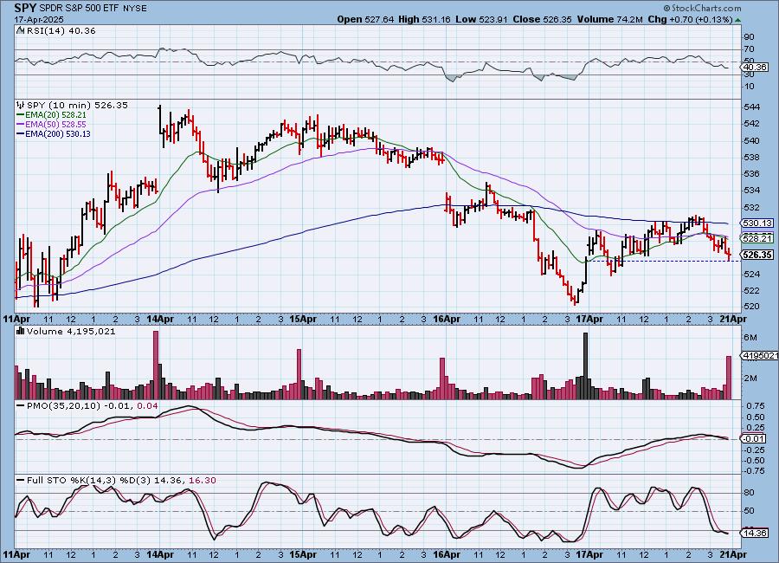
Task: Click 16Apr on the price panel time axis
Action: (x=446, y=320)
